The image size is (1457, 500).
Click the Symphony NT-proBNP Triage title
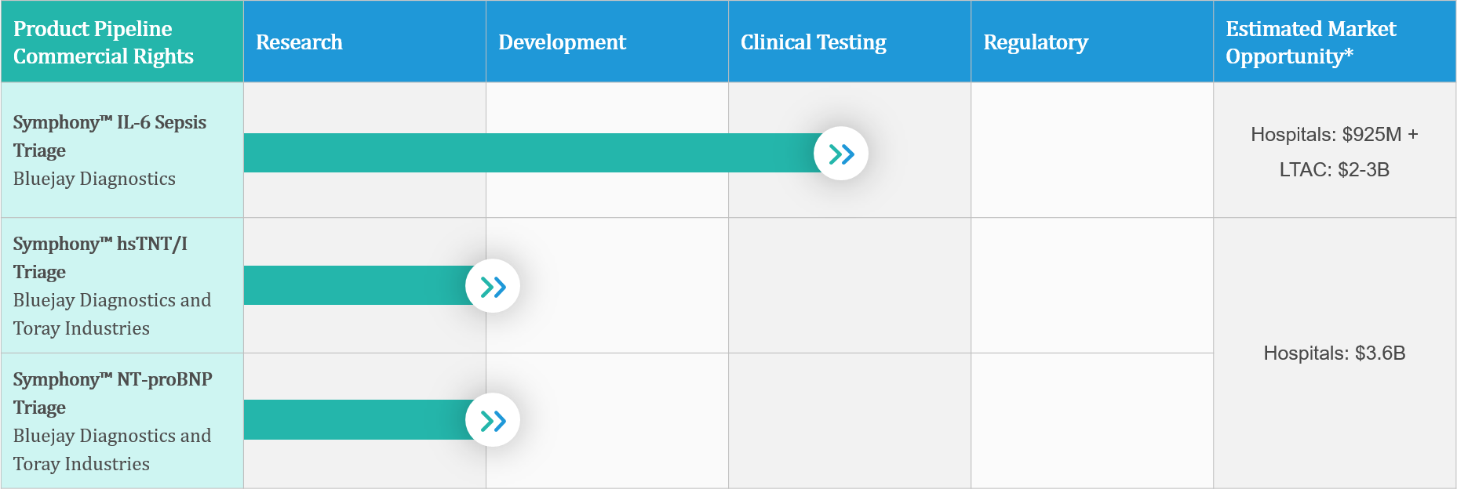coord(113,393)
